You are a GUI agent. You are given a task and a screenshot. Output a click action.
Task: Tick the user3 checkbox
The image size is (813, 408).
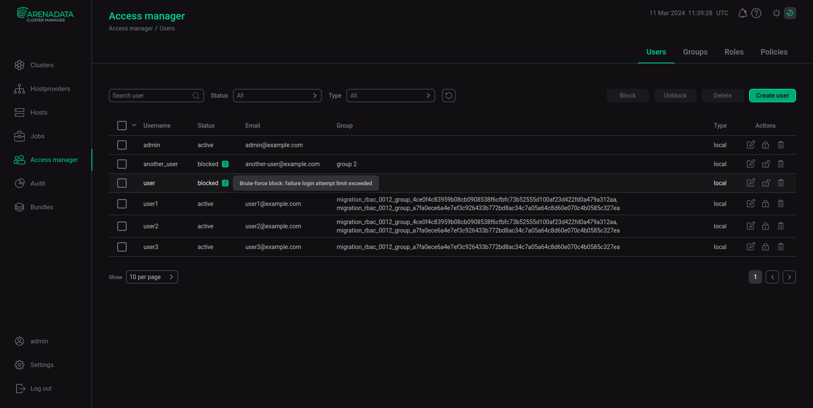click(122, 247)
